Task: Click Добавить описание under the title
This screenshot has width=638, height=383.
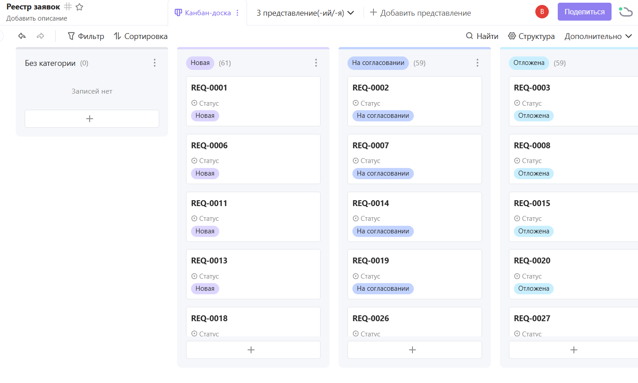Action: (37, 18)
